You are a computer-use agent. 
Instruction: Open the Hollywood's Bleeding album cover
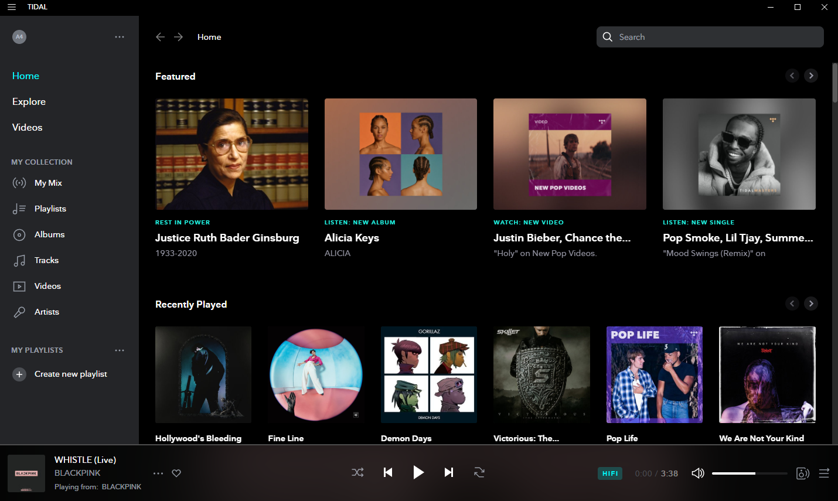[203, 375]
